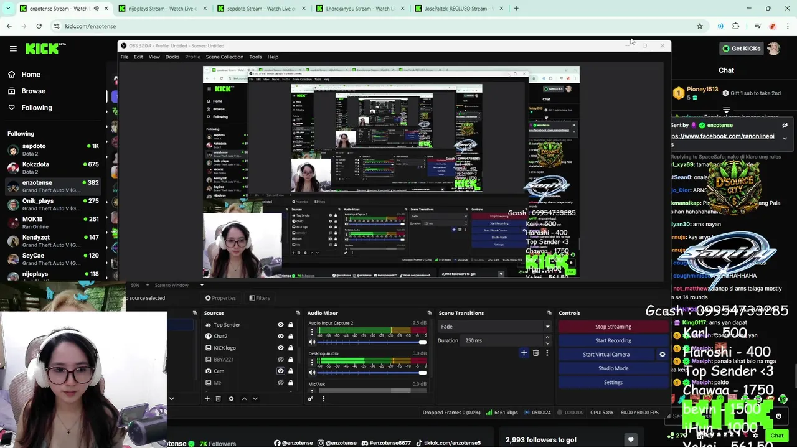Switch to the sepdoto Stream browser tab
The image size is (797, 448).
(260, 9)
